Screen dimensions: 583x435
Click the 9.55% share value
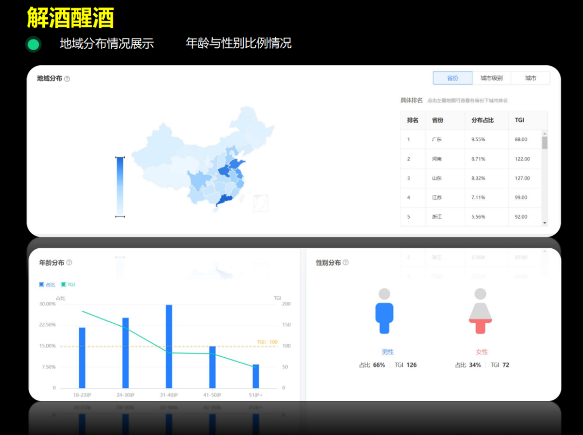478,139
